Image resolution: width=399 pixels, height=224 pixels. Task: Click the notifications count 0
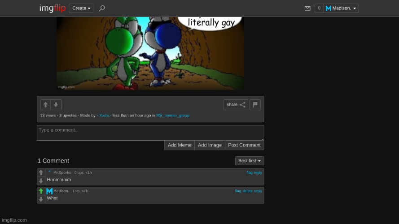pos(319,8)
